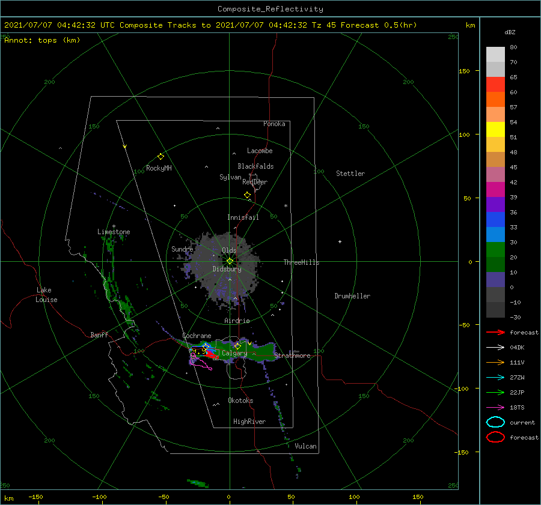Click the Calgary city label
Screen dimensions: 541x505
click(234, 353)
